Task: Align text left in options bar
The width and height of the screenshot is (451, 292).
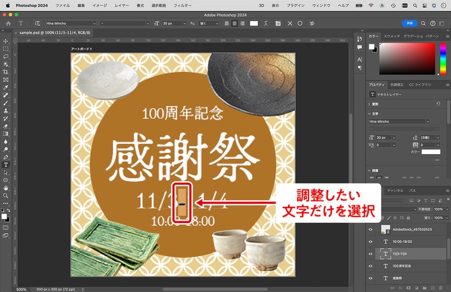Action: tap(227, 23)
